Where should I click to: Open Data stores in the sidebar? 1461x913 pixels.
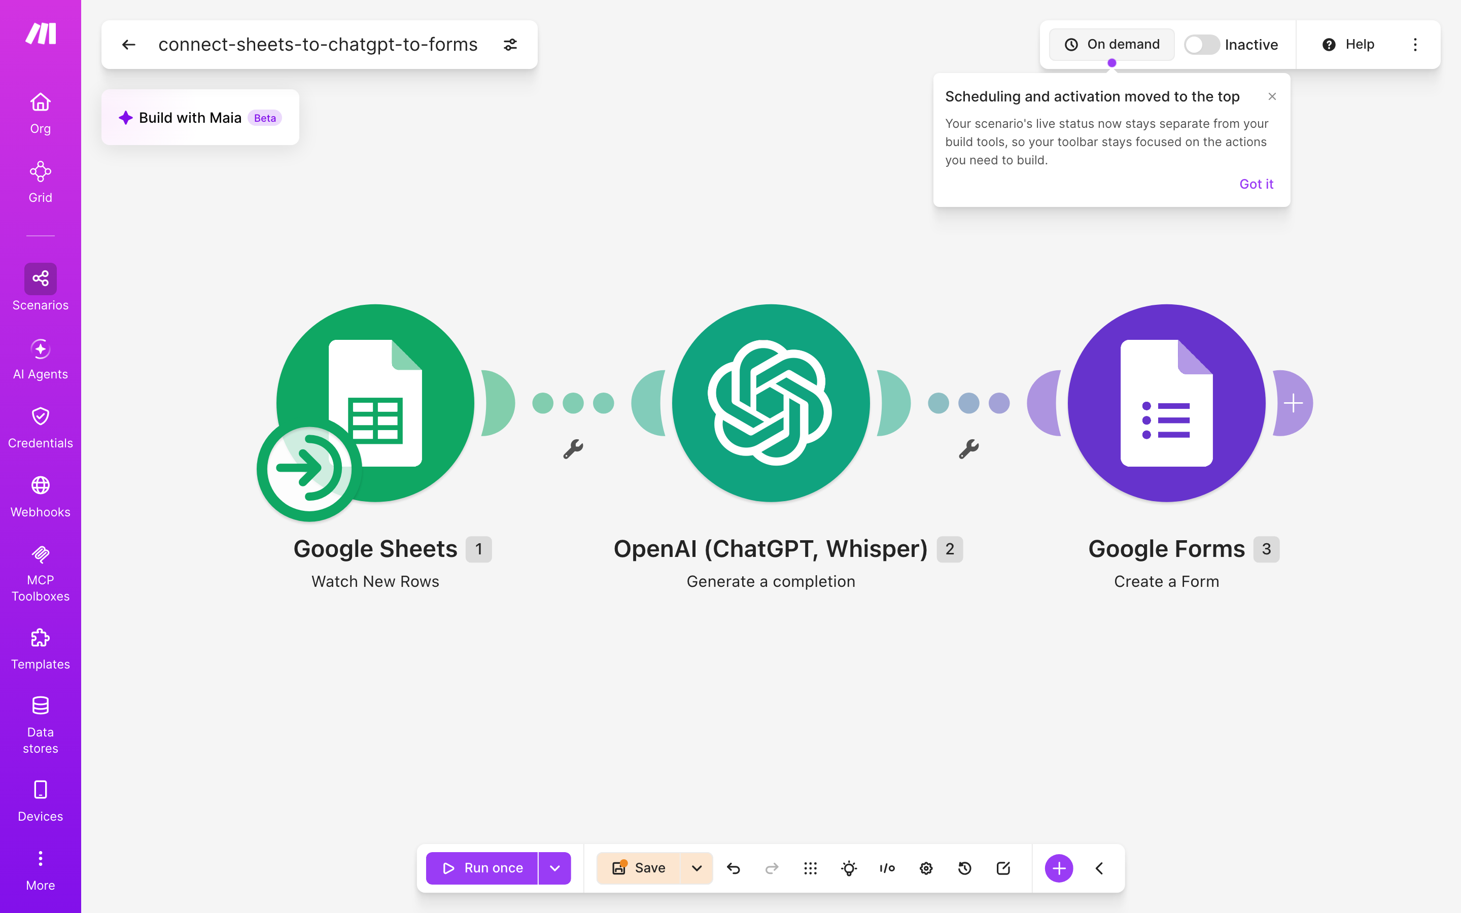point(41,725)
